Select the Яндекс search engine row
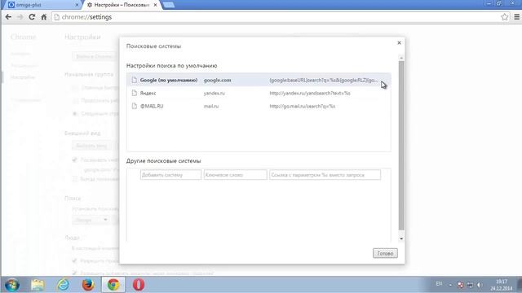522x293 pixels. [x=259, y=93]
